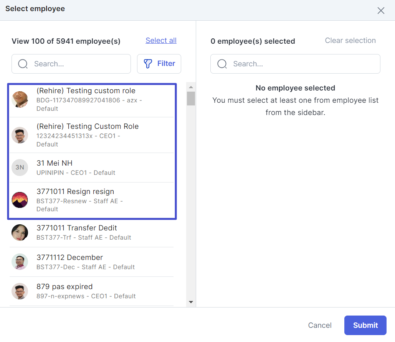
Task: Click avatar of 3771011 Transfer Dedit
Action: (x=20, y=232)
